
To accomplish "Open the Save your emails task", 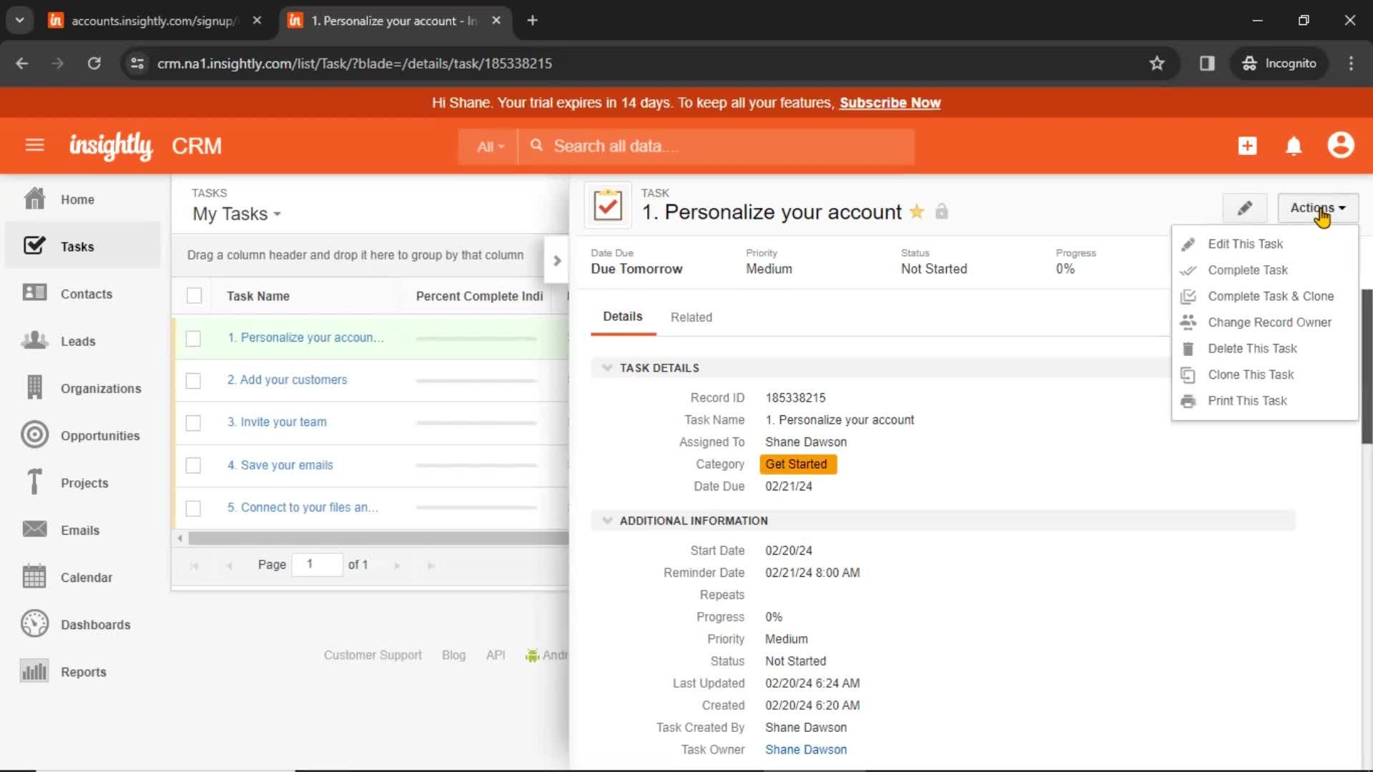I will pos(280,465).
